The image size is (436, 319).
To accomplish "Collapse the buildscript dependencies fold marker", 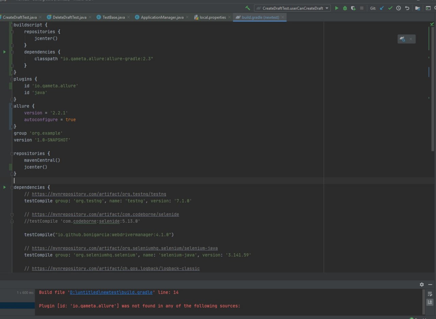I will point(12,52).
